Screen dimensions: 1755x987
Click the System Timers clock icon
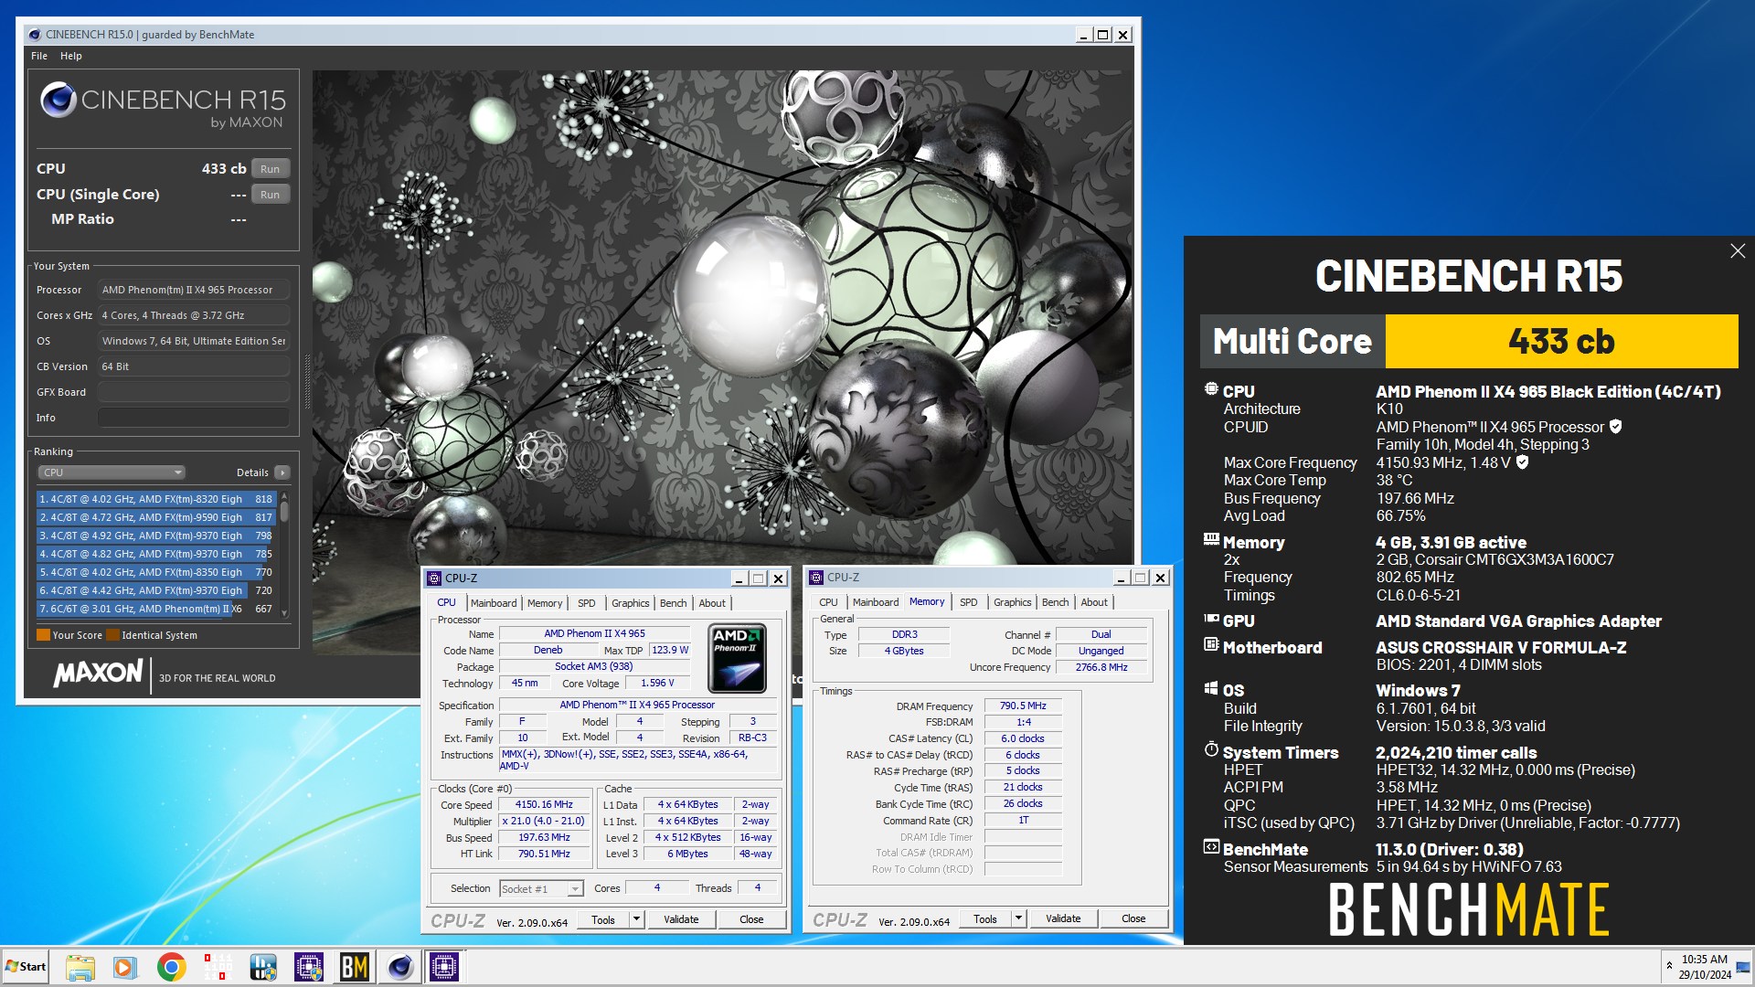coord(1211,749)
